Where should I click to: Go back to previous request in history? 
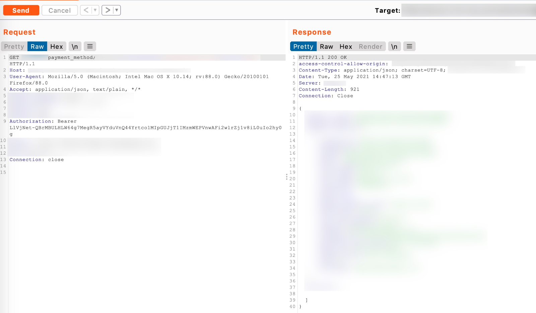click(86, 10)
